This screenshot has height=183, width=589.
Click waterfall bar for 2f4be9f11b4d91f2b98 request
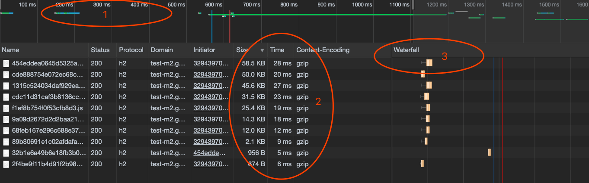[x=422, y=164]
